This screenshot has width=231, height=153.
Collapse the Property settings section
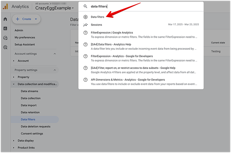[x=55, y=70]
